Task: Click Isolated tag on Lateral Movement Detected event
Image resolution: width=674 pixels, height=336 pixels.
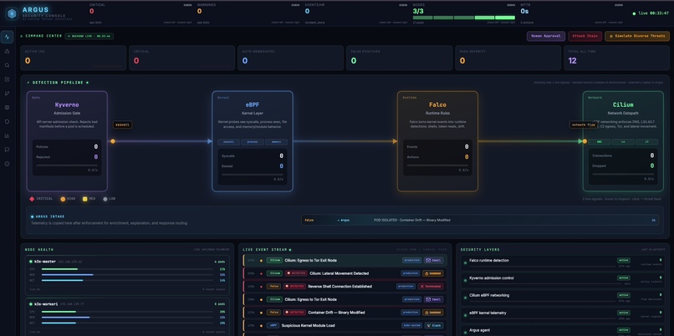Action: click(433, 273)
